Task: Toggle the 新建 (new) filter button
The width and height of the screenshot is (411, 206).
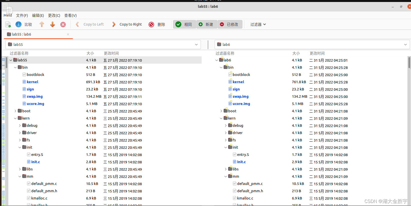Action: coord(207,24)
